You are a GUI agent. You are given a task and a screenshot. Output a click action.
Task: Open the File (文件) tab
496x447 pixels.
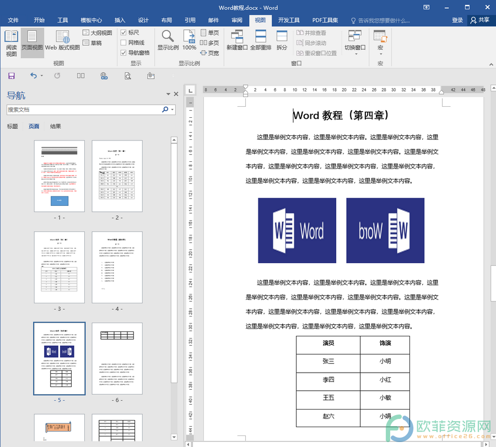click(x=13, y=20)
